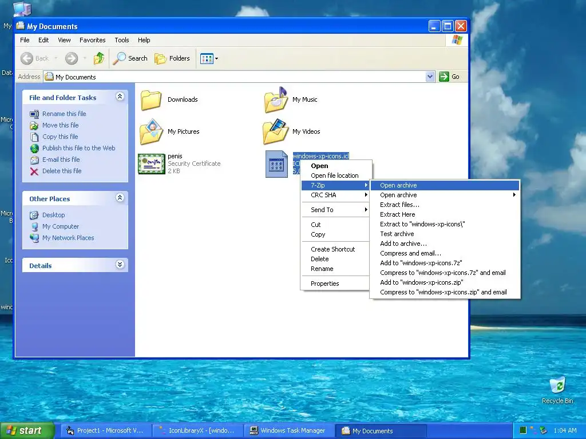
Task: Click the Forward arrow icon in toolbar
Action: pos(72,58)
